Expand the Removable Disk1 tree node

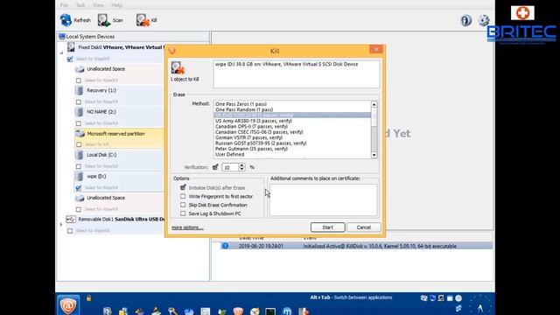tap(61, 225)
